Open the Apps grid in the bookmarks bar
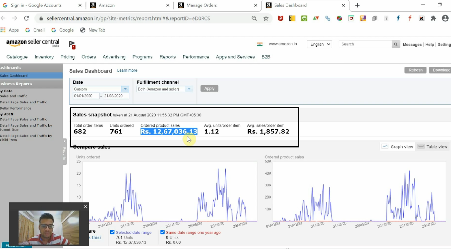The height and width of the screenshot is (249, 451). (x=10, y=30)
